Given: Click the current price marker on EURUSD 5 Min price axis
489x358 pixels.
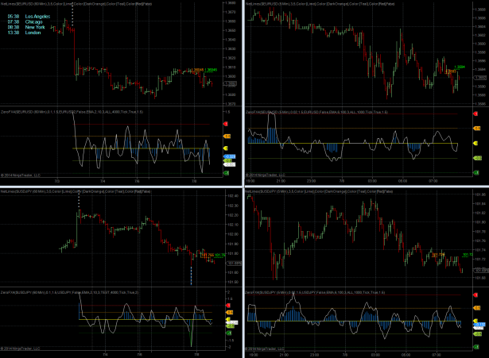Looking at the screenshot, I should [x=480, y=78].
